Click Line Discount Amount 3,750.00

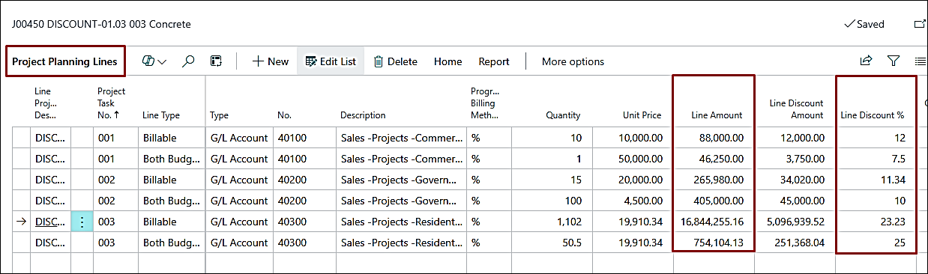tap(795, 159)
